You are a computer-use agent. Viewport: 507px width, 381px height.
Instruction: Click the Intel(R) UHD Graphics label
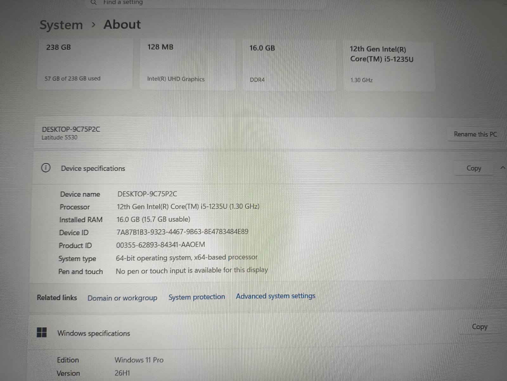click(x=176, y=79)
